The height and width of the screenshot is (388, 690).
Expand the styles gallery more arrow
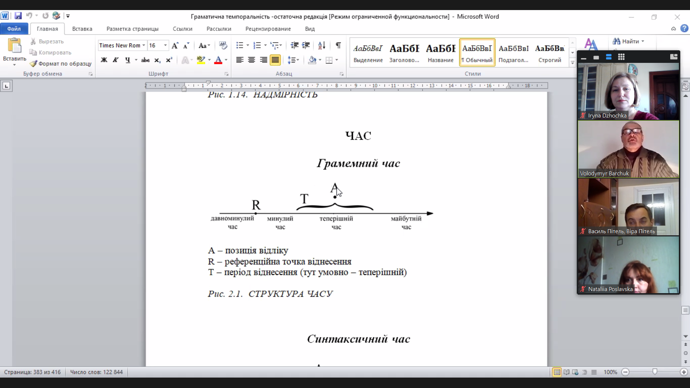(x=572, y=63)
